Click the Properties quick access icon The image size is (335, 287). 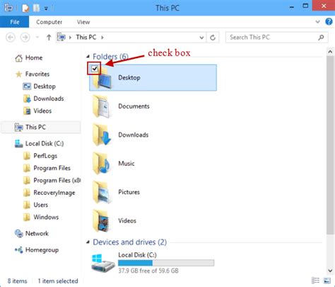tap(25, 9)
